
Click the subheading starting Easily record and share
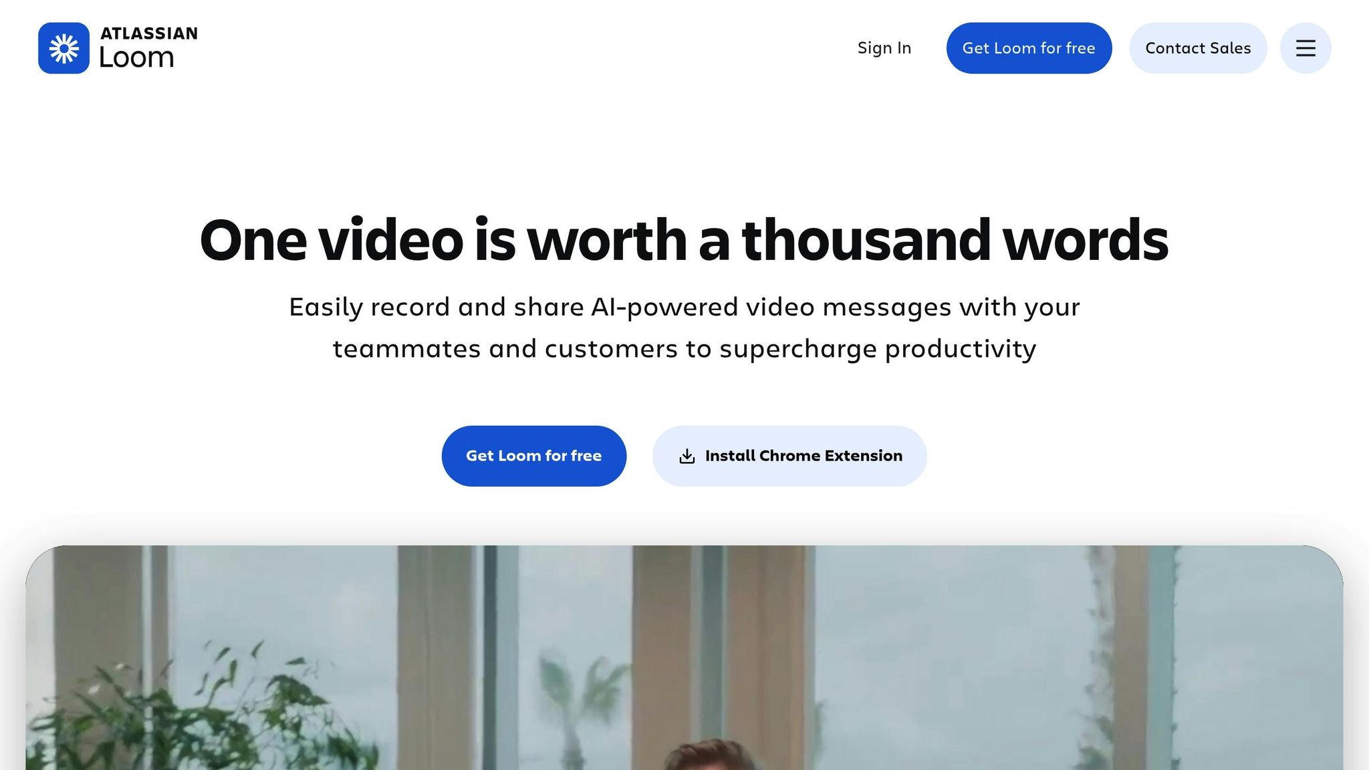point(684,328)
